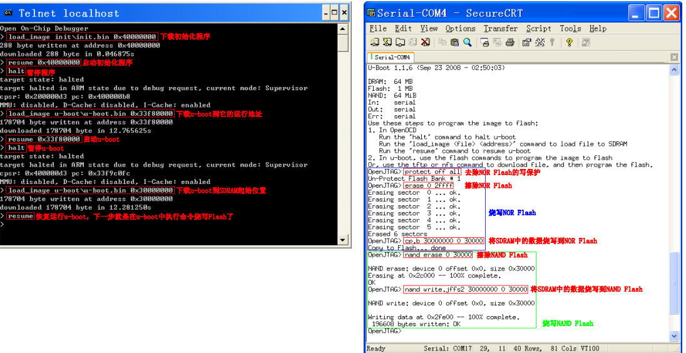Maximize the Telnet localhost window
The height and width of the screenshot is (353, 686).
(335, 13)
